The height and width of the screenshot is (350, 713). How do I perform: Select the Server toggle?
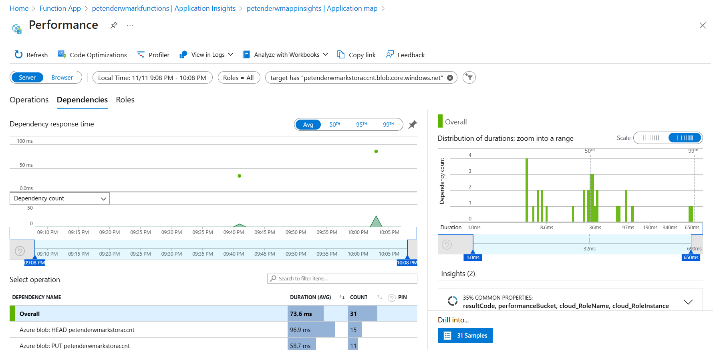(x=27, y=78)
